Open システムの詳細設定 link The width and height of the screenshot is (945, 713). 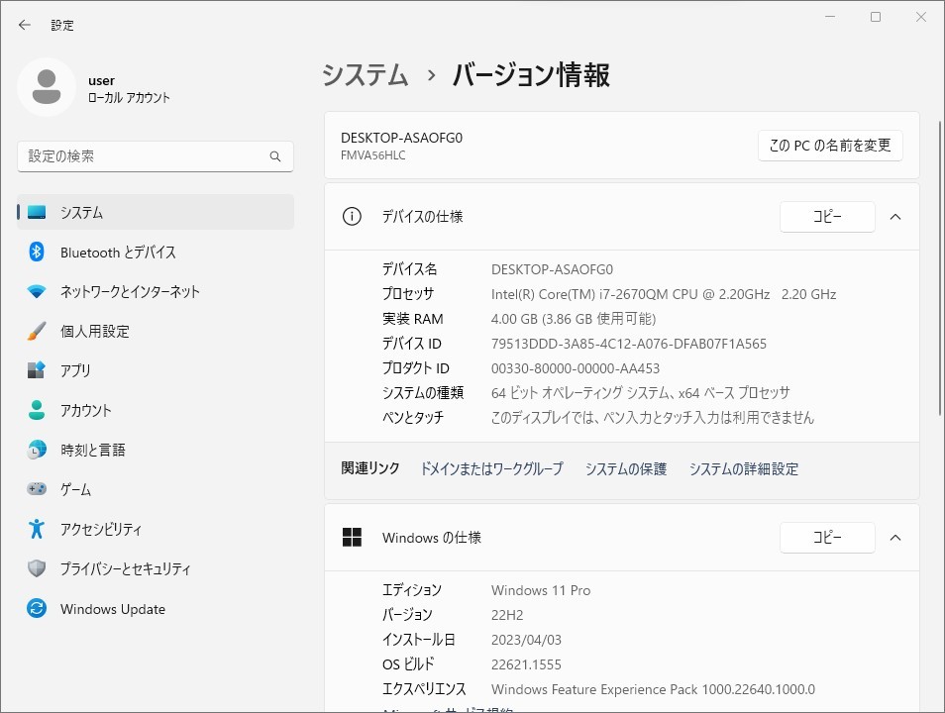click(743, 468)
